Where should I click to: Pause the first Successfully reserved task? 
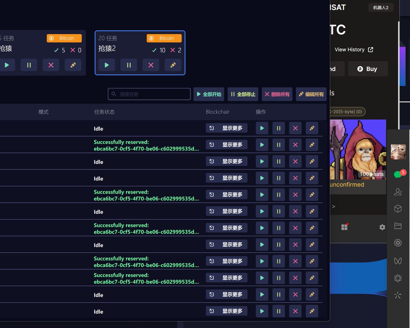(x=279, y=145)
